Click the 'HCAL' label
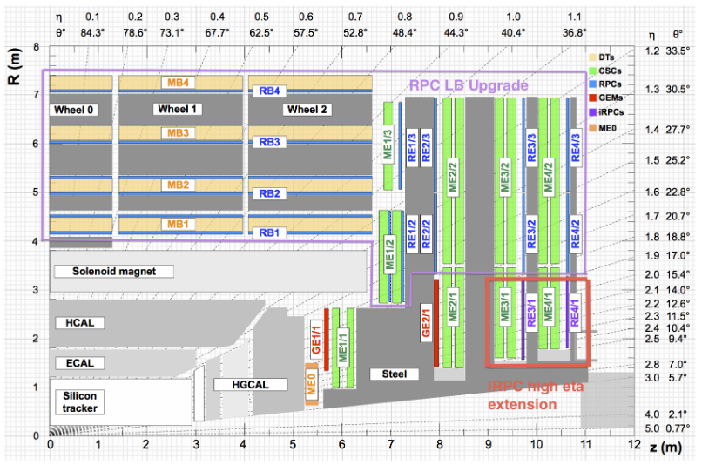 pyautogui.click(x=79, y=323)
